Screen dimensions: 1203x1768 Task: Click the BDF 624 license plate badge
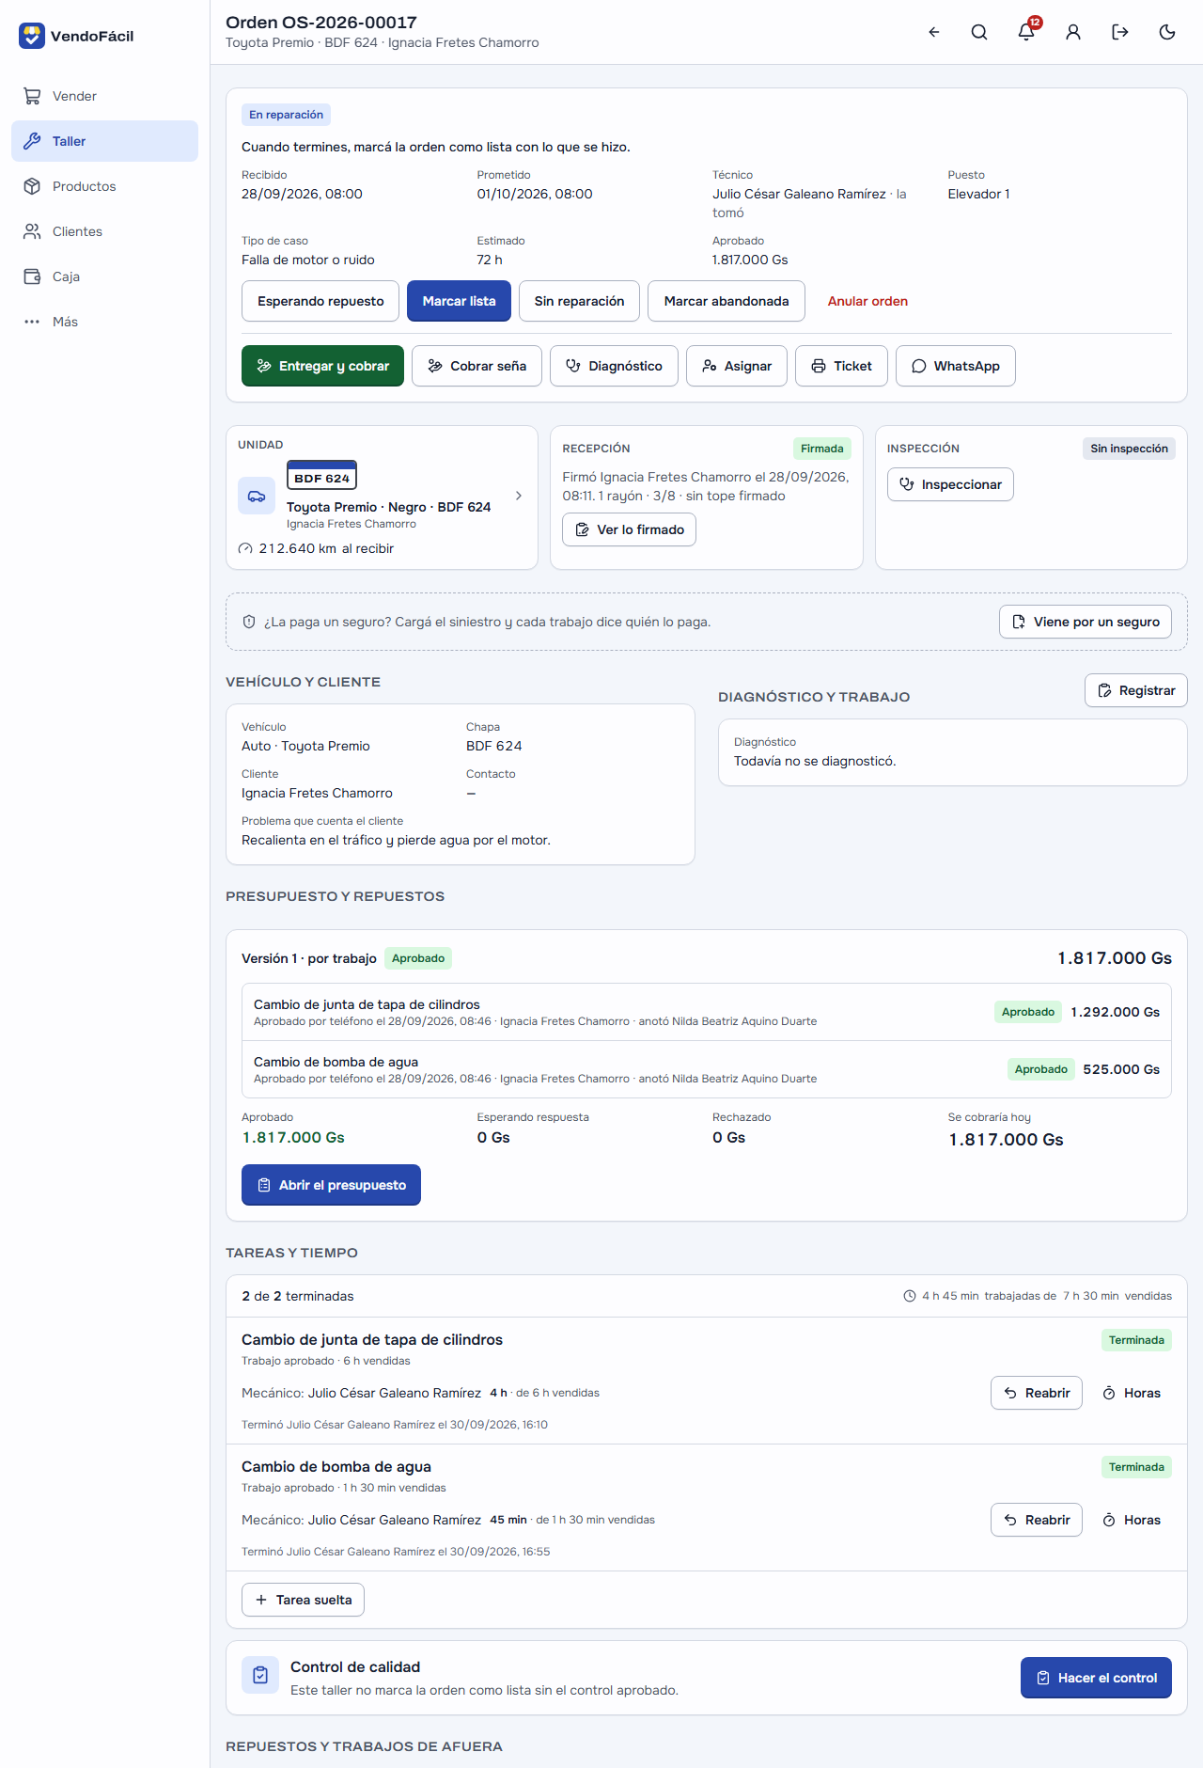321,476
